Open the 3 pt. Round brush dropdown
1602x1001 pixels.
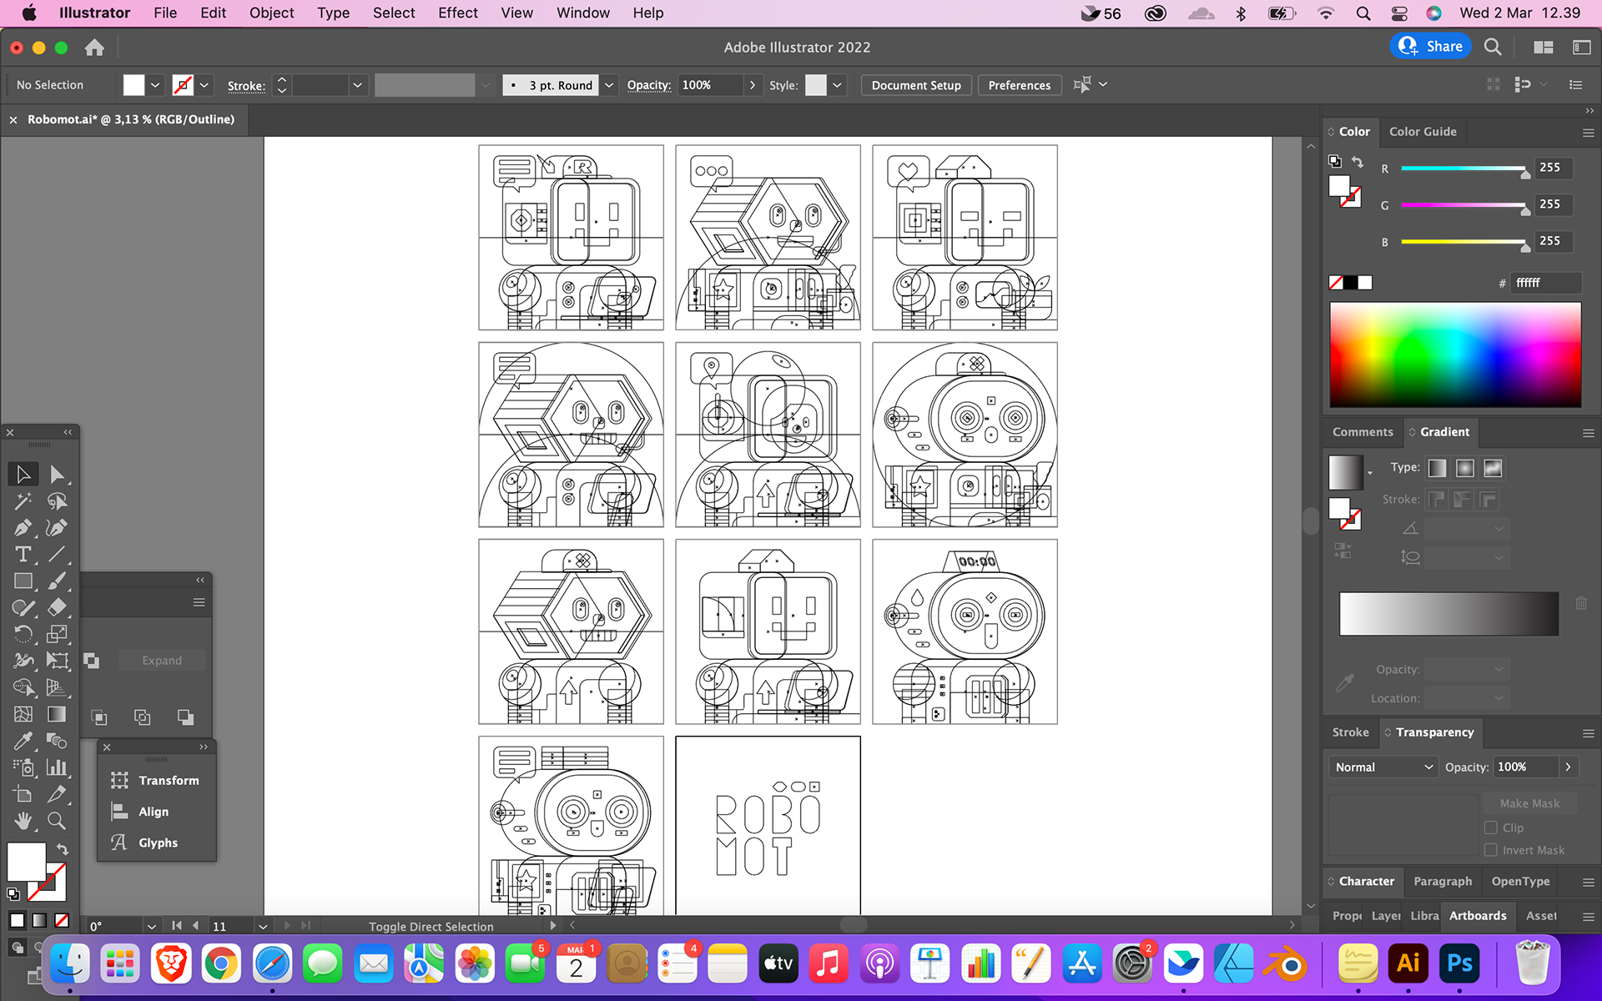[609, 85]
